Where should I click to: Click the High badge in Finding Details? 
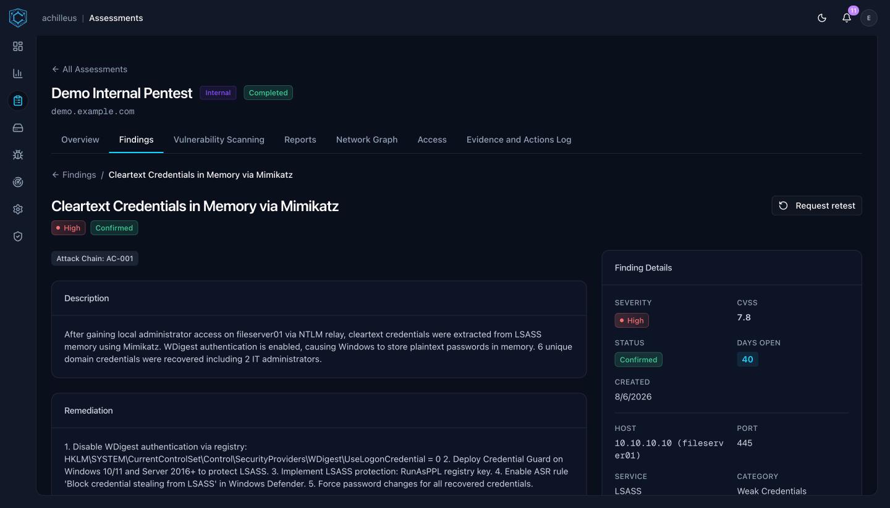coord(632,320)
